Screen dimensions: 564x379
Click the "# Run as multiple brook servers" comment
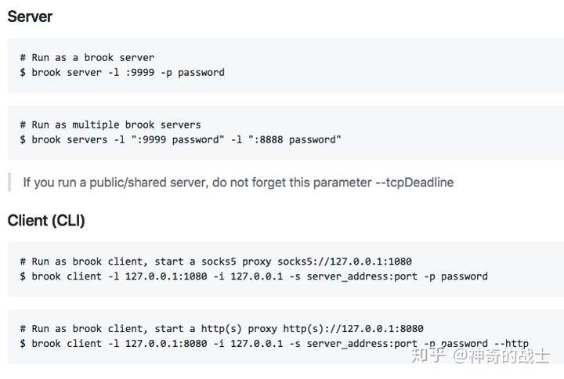[110, 125]
